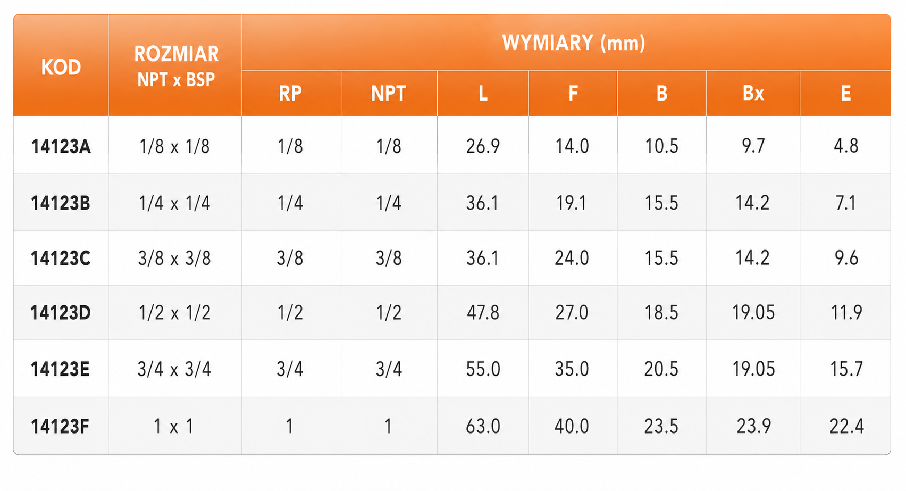This screenshot has height=491, width=906.
Task: Select the Bx column header
Action: pyautogui.click(x=753, y=94)
